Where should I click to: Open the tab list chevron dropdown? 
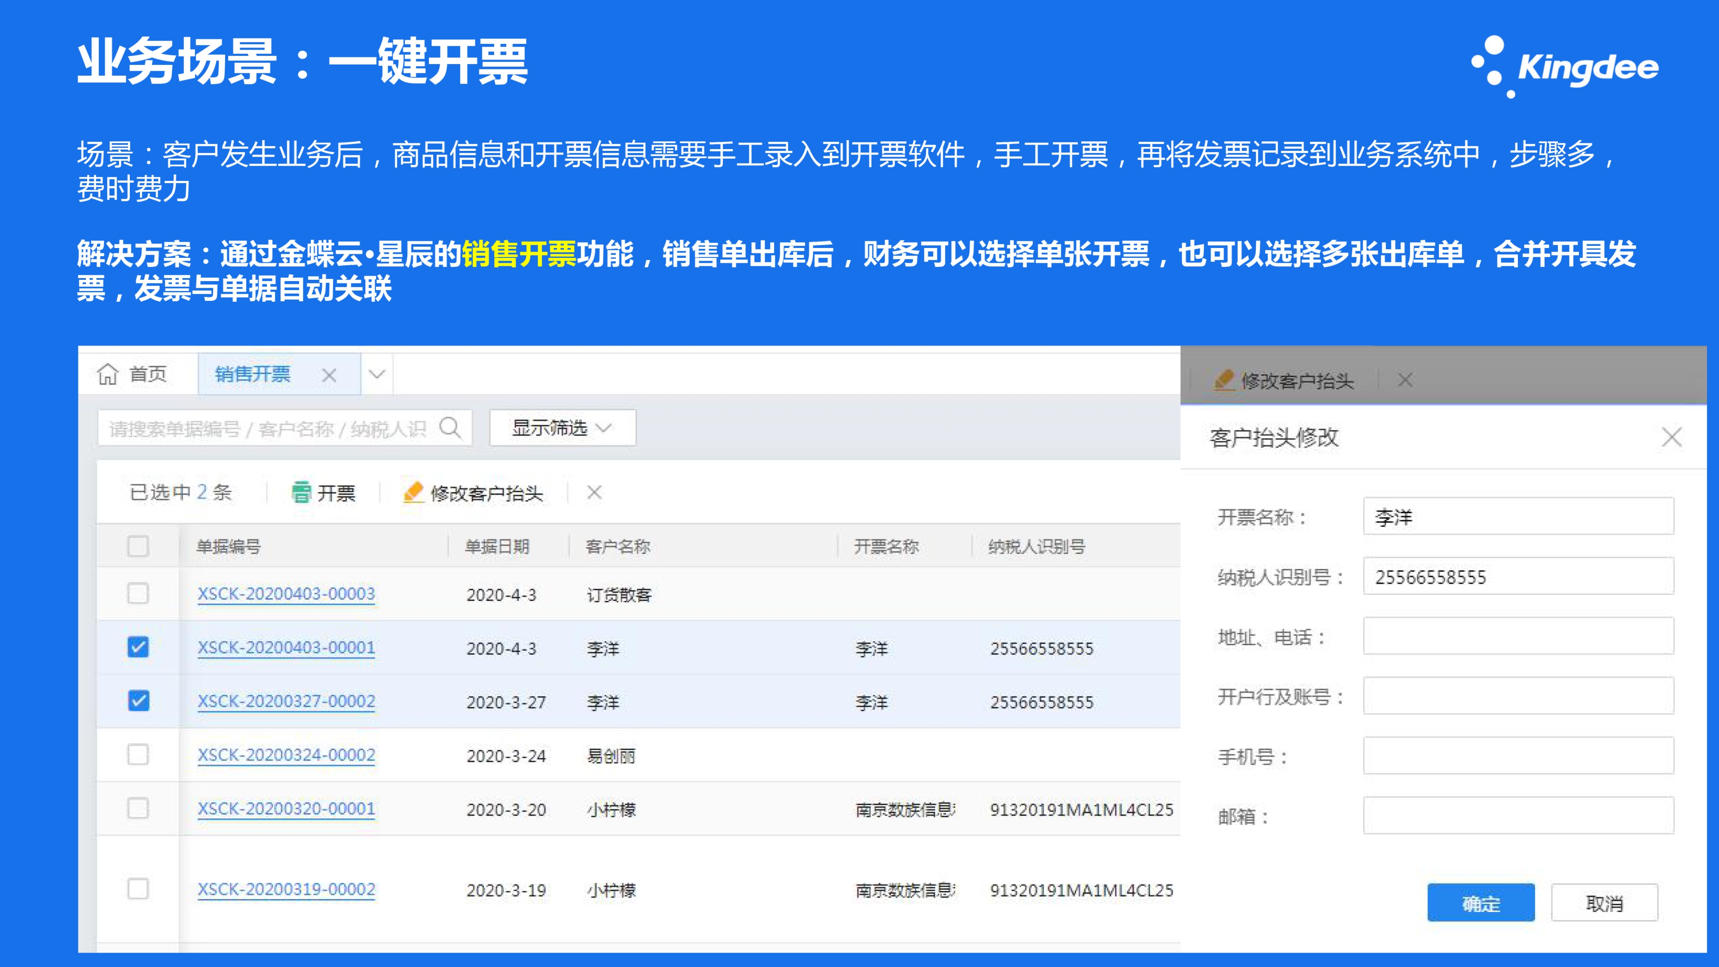tap(377, 374)
